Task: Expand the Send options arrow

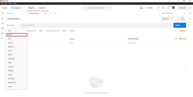Action: (184, 25)
